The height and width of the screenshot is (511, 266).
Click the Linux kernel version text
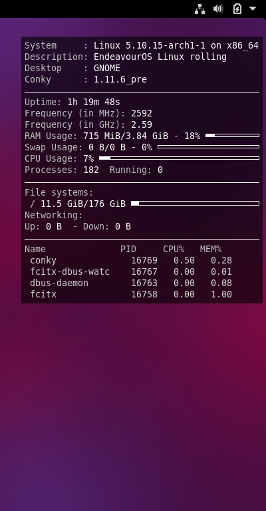click(x=150, y=46)
